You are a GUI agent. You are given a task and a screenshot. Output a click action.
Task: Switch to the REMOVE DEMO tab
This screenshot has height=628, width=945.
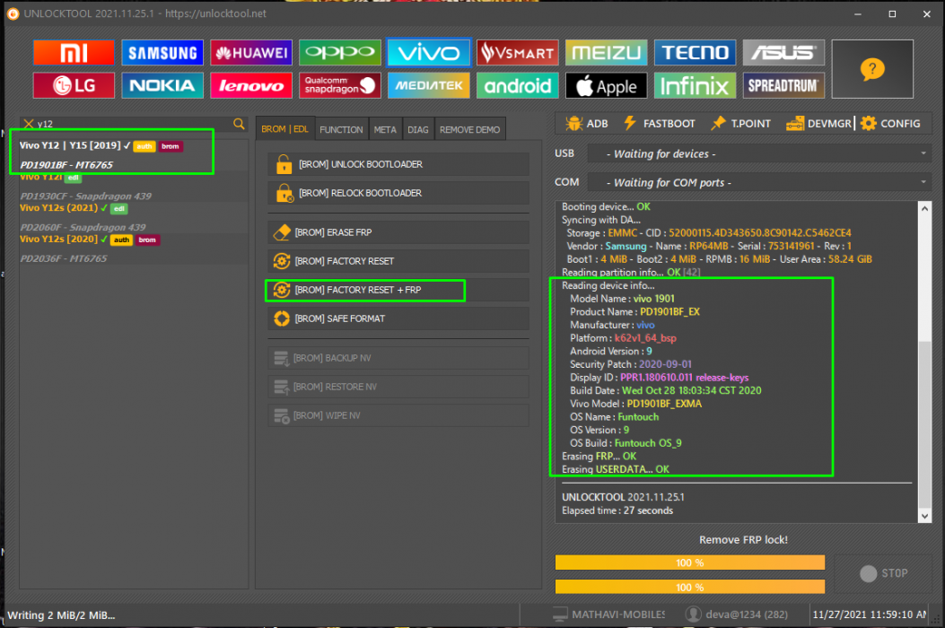pyautogui.click(x=470, y=129)
